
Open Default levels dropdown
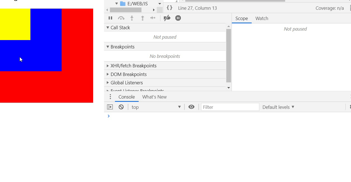[278, 107]
